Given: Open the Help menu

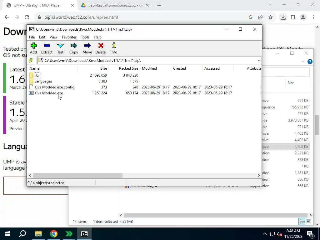Looking at the screenshot, I should click(97, 37).
